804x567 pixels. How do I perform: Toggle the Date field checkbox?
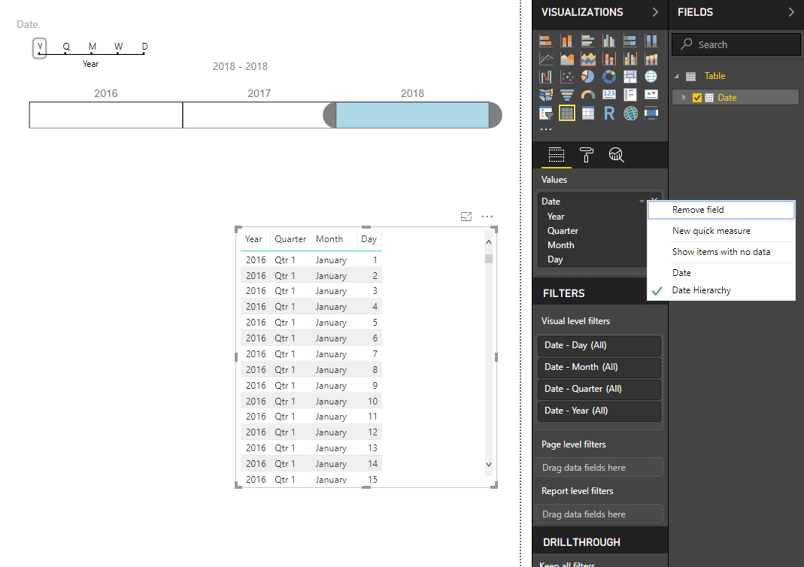(x=697, y=98)
